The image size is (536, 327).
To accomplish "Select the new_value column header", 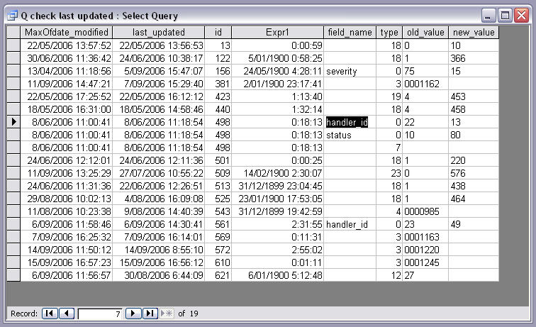I will coord(472,33).
